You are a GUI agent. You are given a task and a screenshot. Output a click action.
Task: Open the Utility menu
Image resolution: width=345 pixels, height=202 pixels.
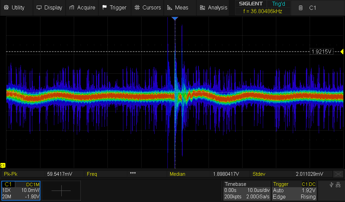tap(14, 7)
